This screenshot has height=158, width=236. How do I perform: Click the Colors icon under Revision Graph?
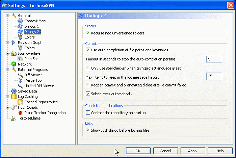[x=20, y=48]
